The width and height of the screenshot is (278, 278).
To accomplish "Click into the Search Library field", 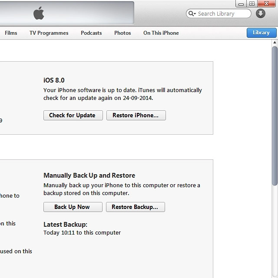I will [222, 13].
